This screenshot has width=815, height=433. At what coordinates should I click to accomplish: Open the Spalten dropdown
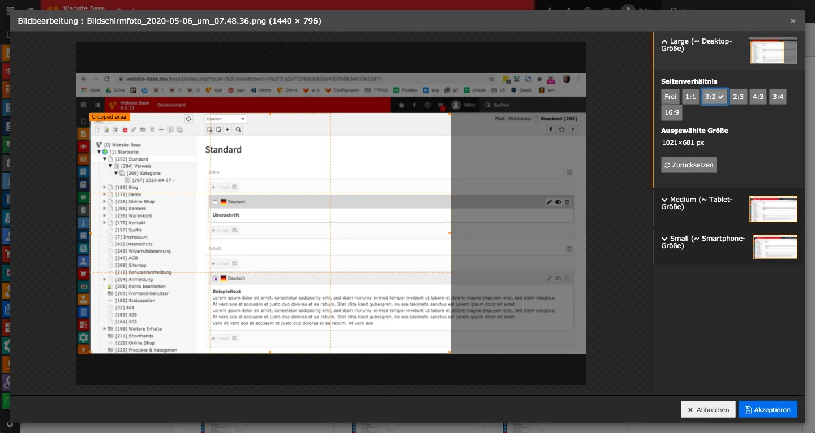tap(226, 119)
